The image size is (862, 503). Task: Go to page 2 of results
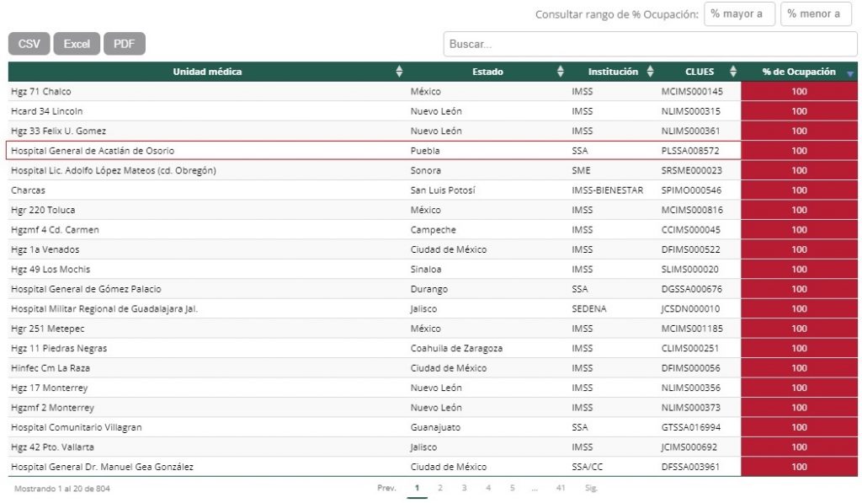(x=439, y=488)
